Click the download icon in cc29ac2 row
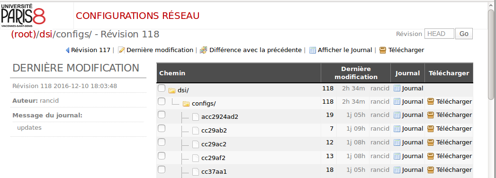The image size is (496, 178). point(430,142)
